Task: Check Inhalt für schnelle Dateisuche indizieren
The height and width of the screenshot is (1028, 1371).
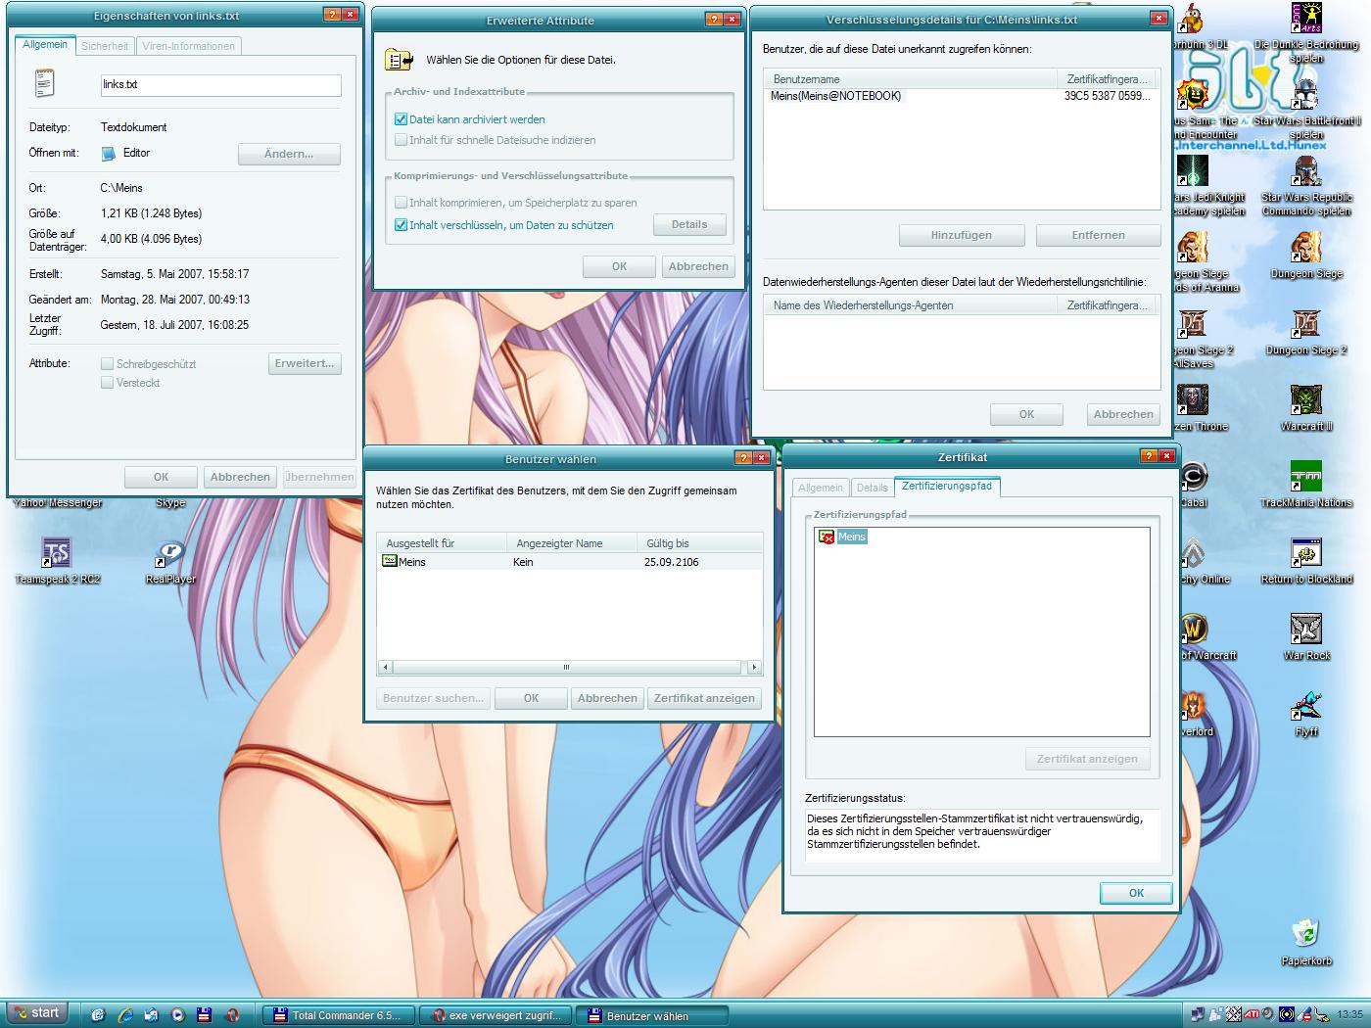Action: pyautogui.click(x=401, y=140)
